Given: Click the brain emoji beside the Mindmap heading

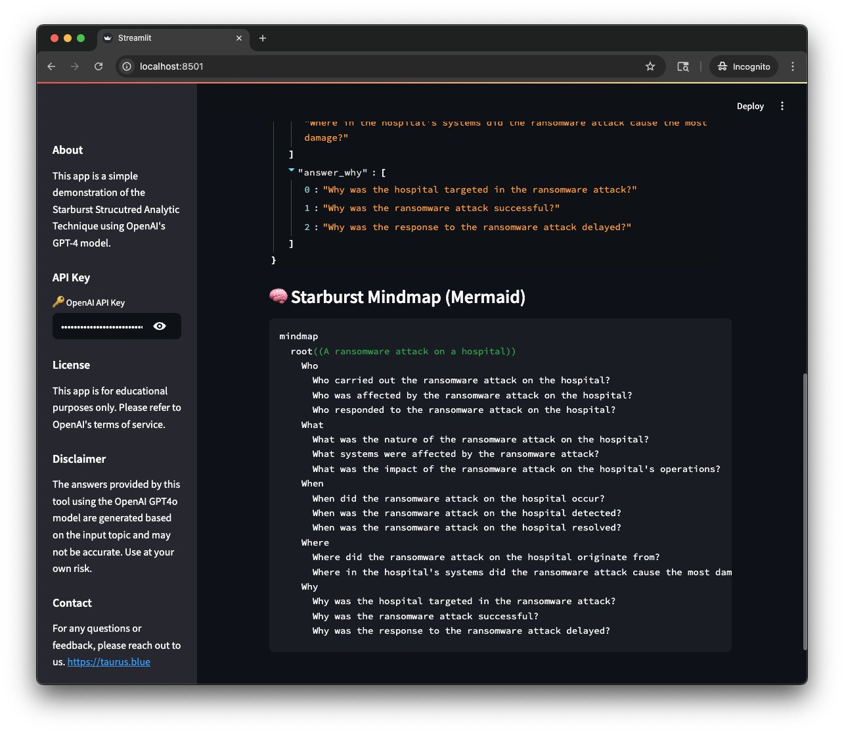Looking at the screenshot, I should 278,296.
